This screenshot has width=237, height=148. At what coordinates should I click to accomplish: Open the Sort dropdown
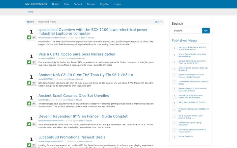coord(158,22)
